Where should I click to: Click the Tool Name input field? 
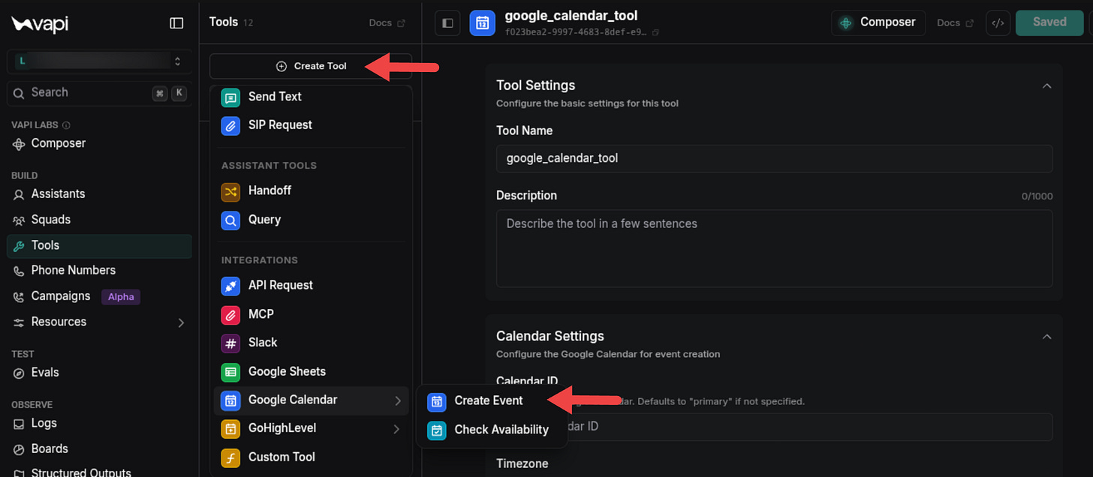point(774,159)
